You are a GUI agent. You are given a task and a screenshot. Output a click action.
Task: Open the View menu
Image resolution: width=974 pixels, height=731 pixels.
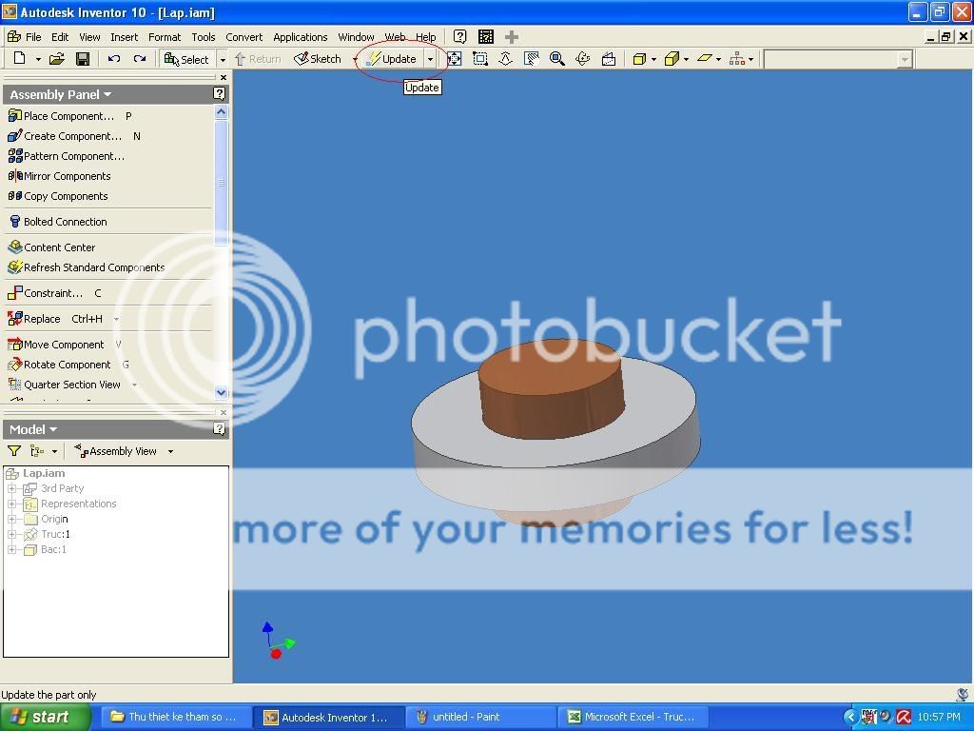point(89,37)
